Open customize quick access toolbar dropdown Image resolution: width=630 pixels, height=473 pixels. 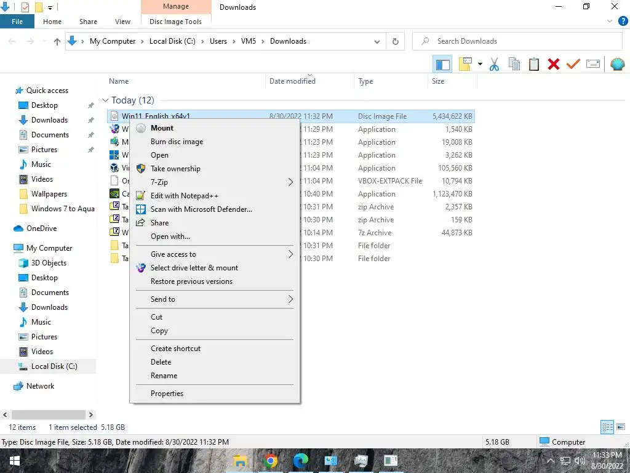point(50,7)
